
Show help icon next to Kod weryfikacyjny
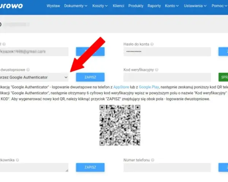pos(157,70)
